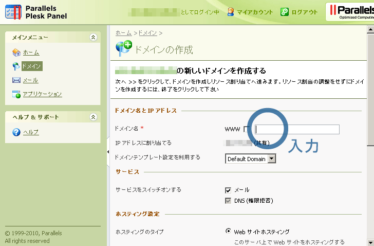Open the ヘルプ link

coord(31,132)
